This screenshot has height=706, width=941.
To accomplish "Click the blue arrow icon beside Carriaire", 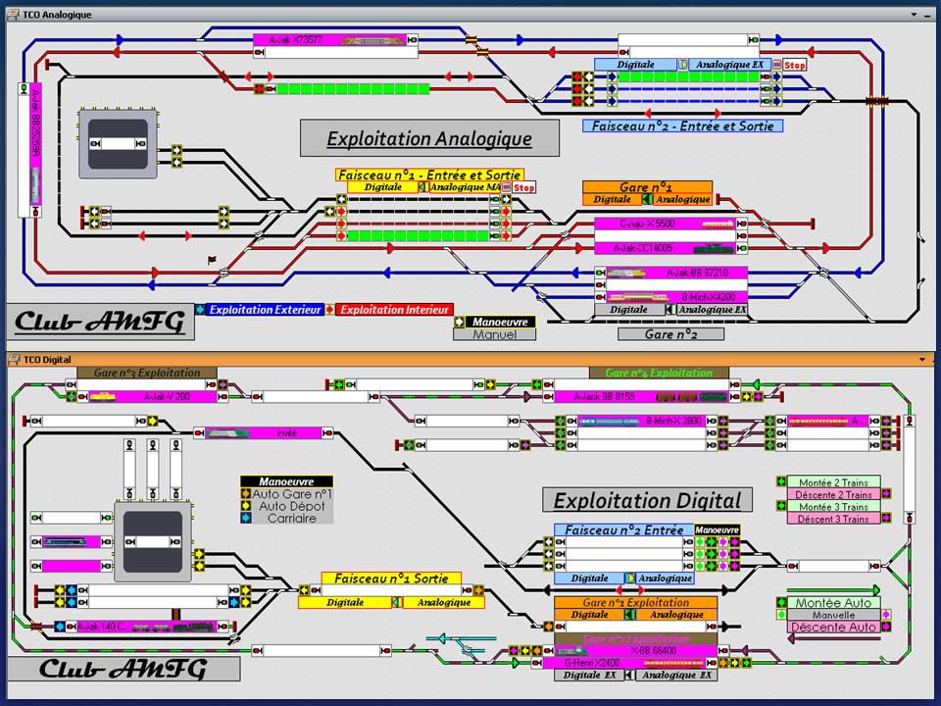I will 245,518.
